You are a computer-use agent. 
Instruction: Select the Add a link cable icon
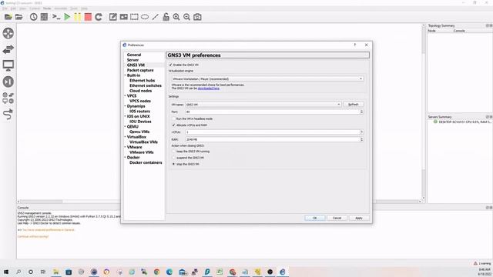tap(8, 114)
